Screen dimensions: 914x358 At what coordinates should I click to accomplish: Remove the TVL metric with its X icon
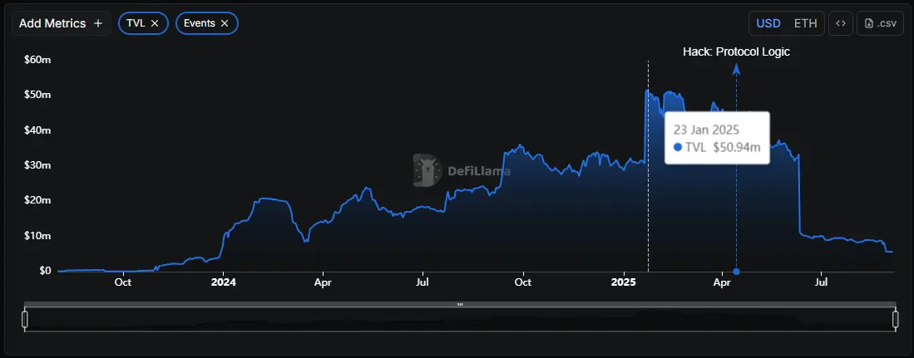[155, 23]
